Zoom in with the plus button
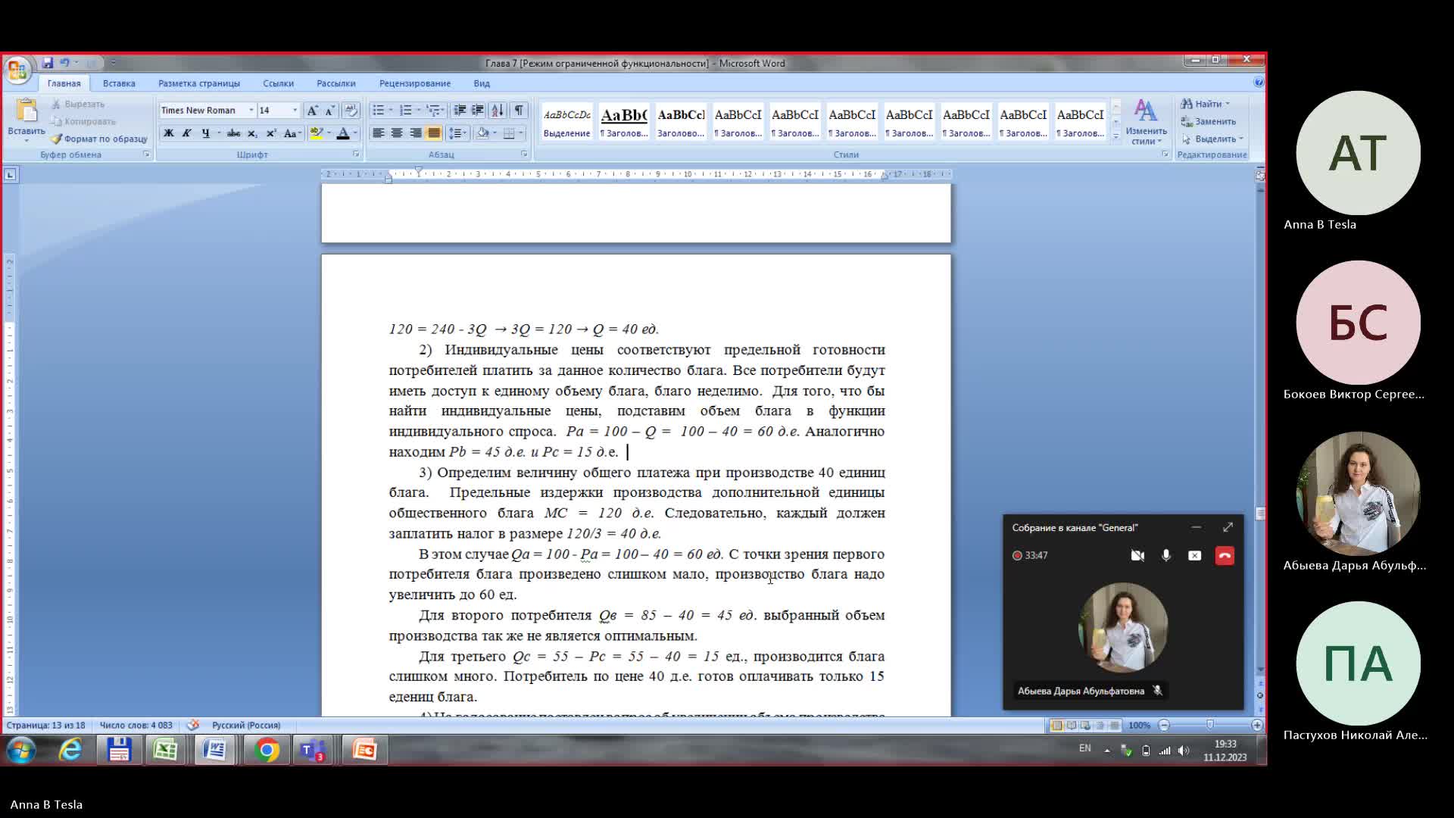The height and width of the screenshot is (818, 1454). 1257,726
